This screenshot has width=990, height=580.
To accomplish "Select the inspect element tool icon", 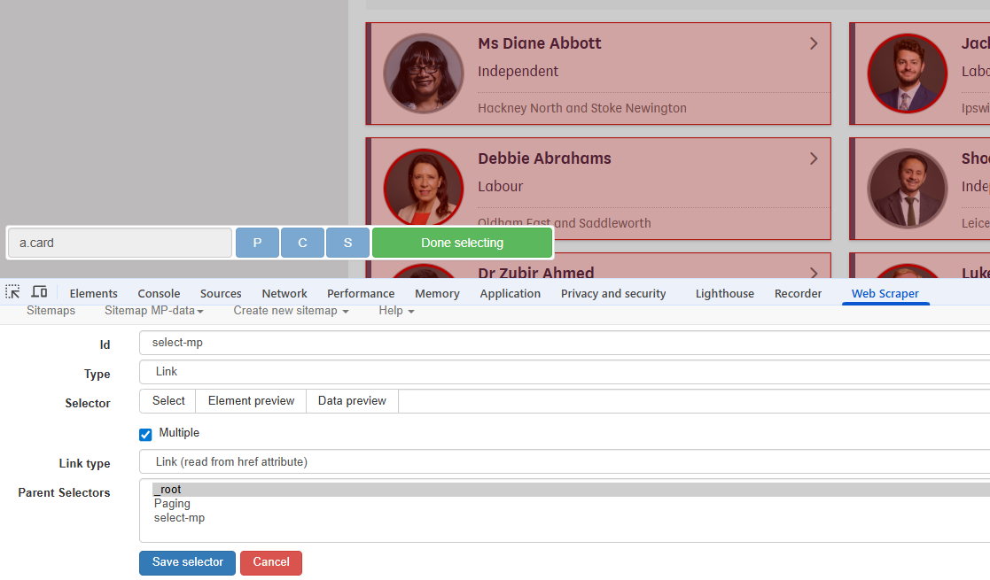I will 12,291.
